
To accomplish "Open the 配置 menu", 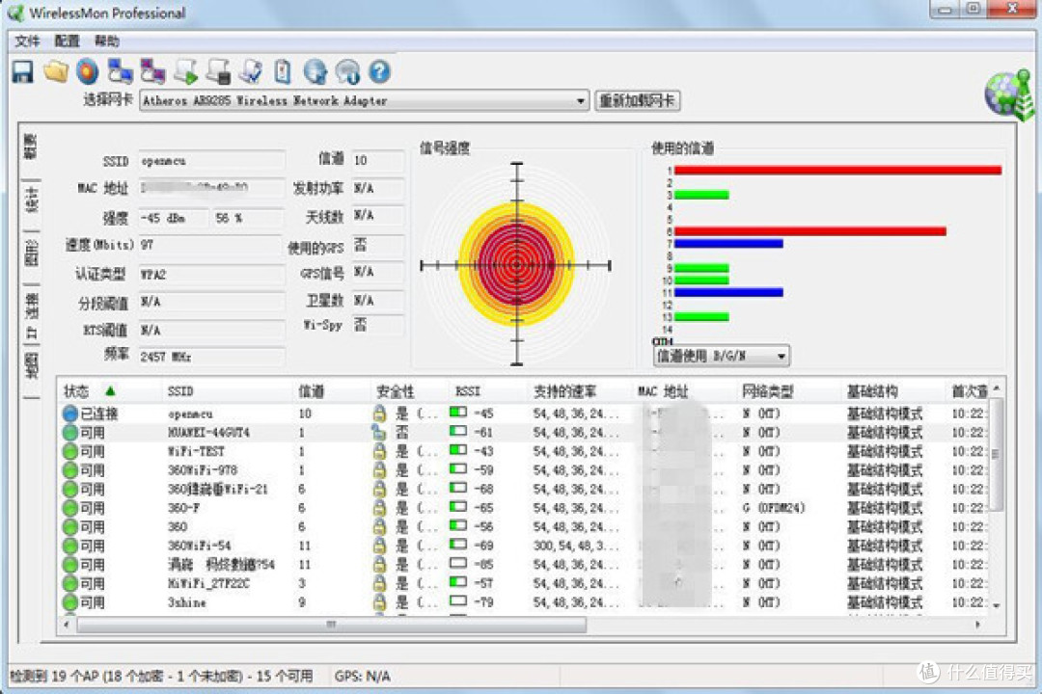I will [x=67, y=41].
